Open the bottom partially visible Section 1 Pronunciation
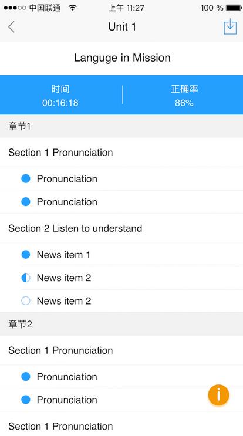Viewport: 243px width, 436px height. point(122,425)
